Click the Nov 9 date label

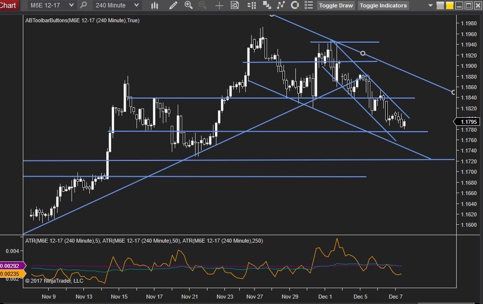tap(49, 297)
